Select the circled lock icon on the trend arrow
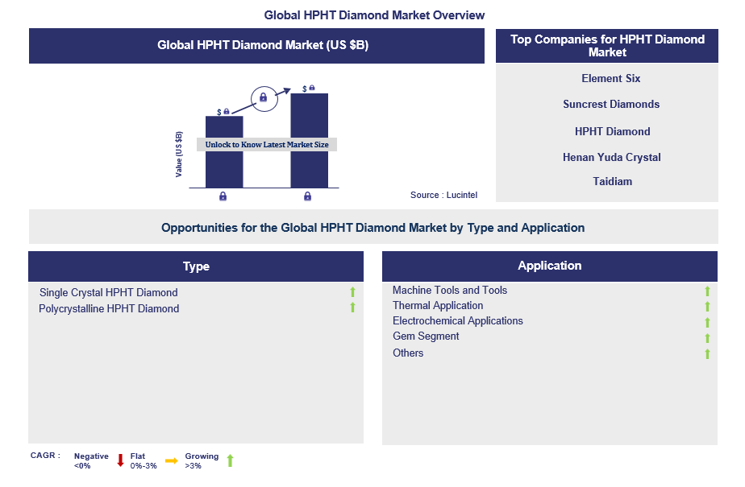The image size is (745, 487). (264, 97)
